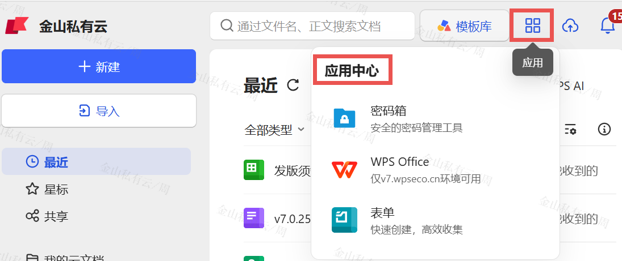Image resolution: width=622 pixels, height=261 pixels.
Task: Click the search magnifier icon
Action: point(227,25)
